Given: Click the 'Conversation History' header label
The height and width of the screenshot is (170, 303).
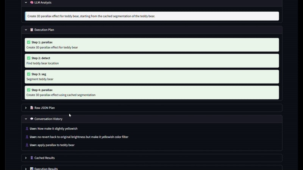Looking at the screenshot, I should [48, 119].
